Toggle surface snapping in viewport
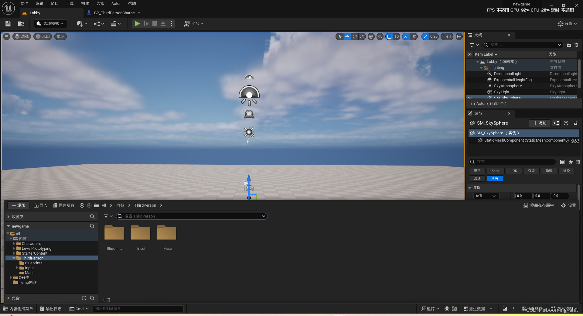 [x=380, y=36]
